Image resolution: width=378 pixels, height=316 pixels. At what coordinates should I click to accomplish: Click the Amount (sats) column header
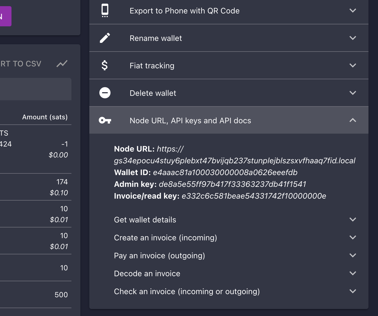(x=45, y=117)
